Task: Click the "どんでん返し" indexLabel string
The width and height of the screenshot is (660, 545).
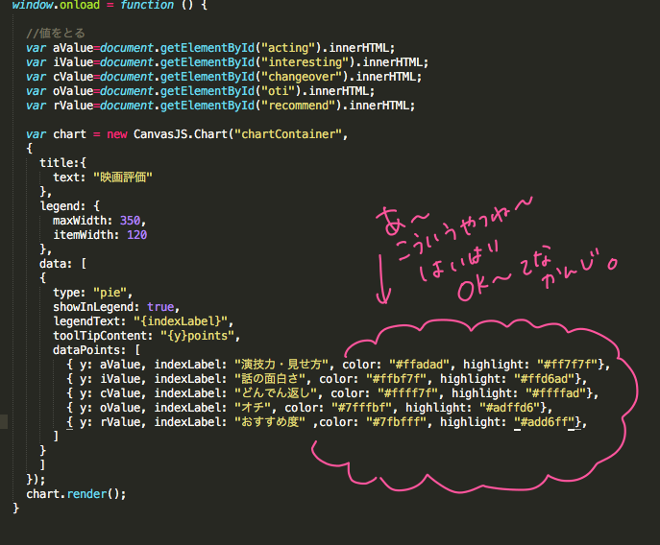Action: click(x=276, y=392)
